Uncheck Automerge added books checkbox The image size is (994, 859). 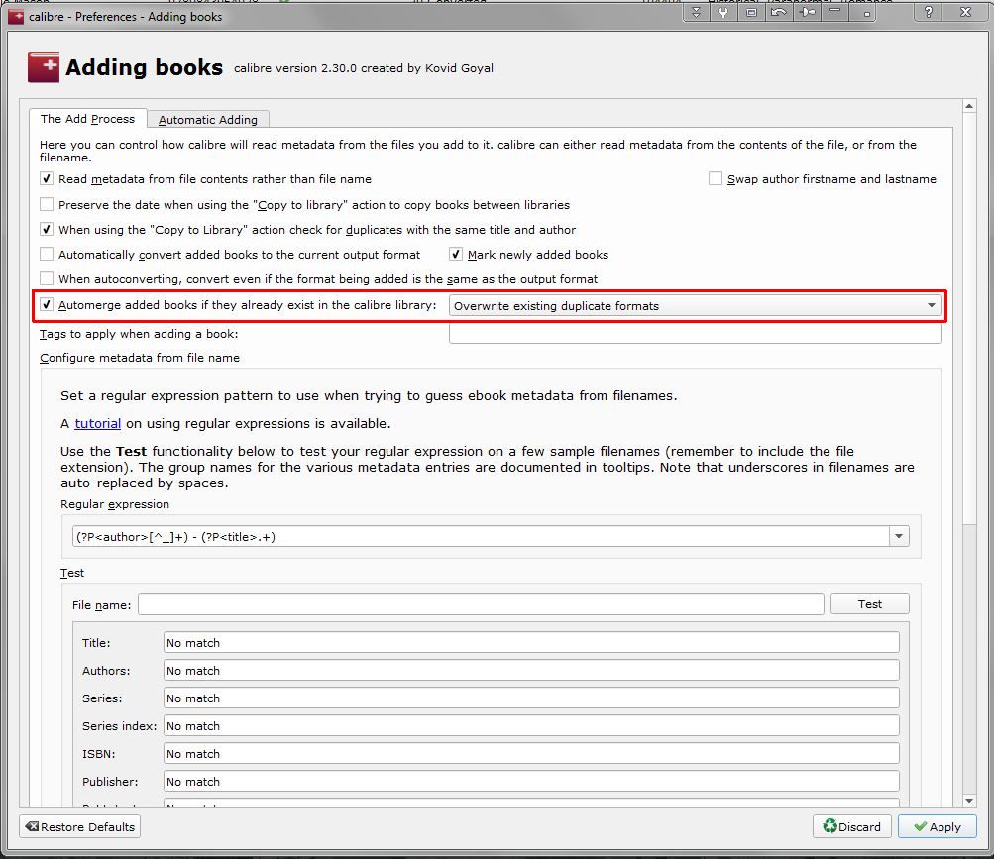(x=47, y=304)
